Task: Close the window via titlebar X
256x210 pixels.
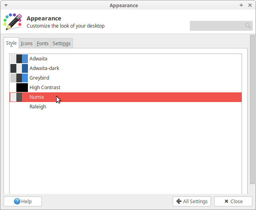Action: click(x=250, y=5)
